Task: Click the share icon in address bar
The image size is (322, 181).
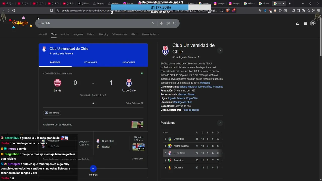Action: pyautogui.click(x=221, y=11)
